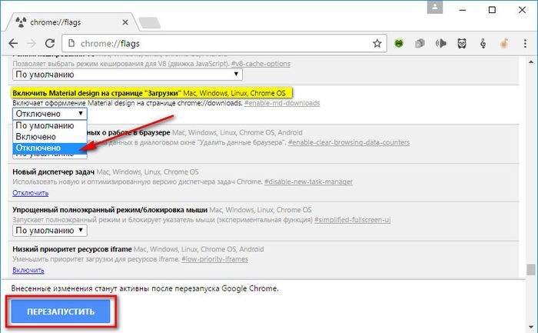This screenshot has width=538, height=333.
Task: Pick "По умолчанию" in the open dropdown list
Action: pos(45,125)
